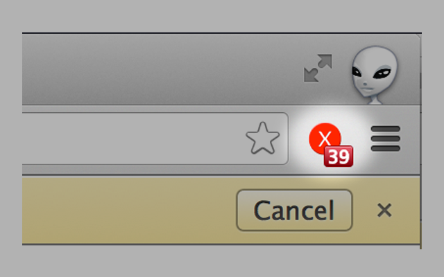444x277 pixels.
Task: Enter fullscreen with the diagonal arrows icon
Action: click(x=318, y=68)
